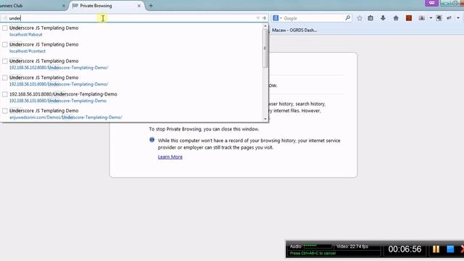Screen dimensions: 464x261
Task: Select the localhost/#contact suggestion
Action: (x=132, y=48)
